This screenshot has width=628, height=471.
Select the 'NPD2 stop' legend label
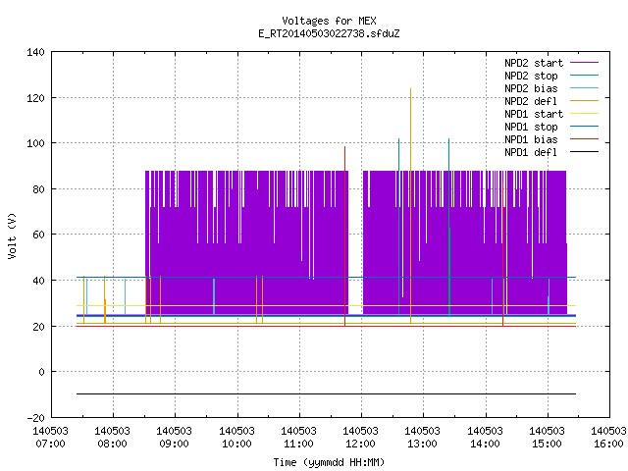(531, 76)
